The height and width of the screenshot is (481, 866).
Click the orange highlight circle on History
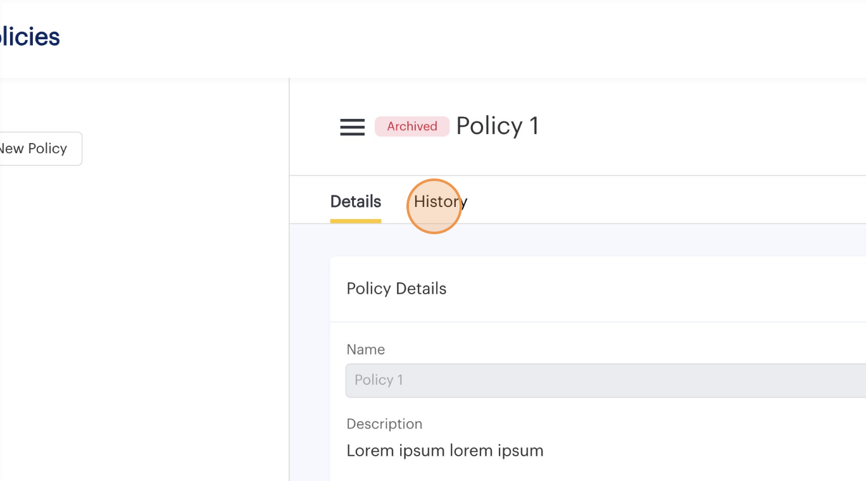pyautogui.click(x=434, y=207)
